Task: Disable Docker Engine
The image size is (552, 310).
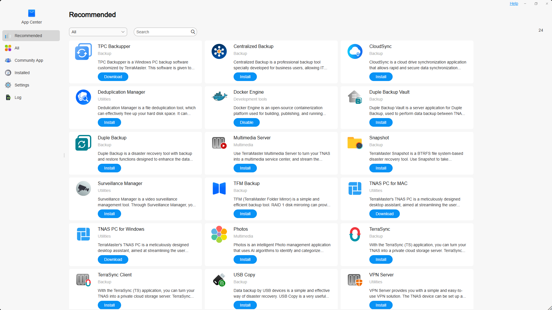Action: pos(247,122)
